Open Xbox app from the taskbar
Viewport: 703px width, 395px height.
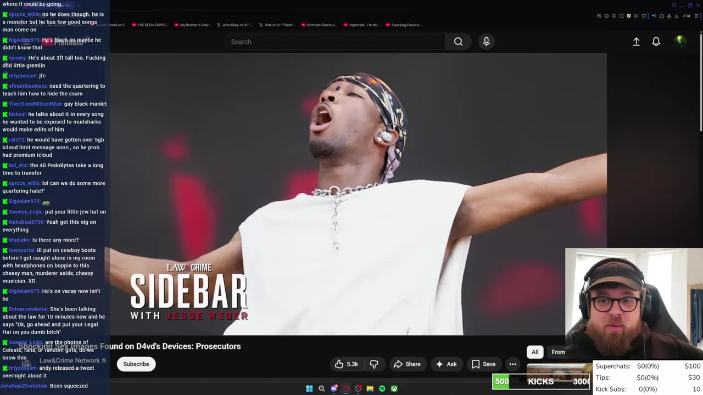[x=394, y=388]
